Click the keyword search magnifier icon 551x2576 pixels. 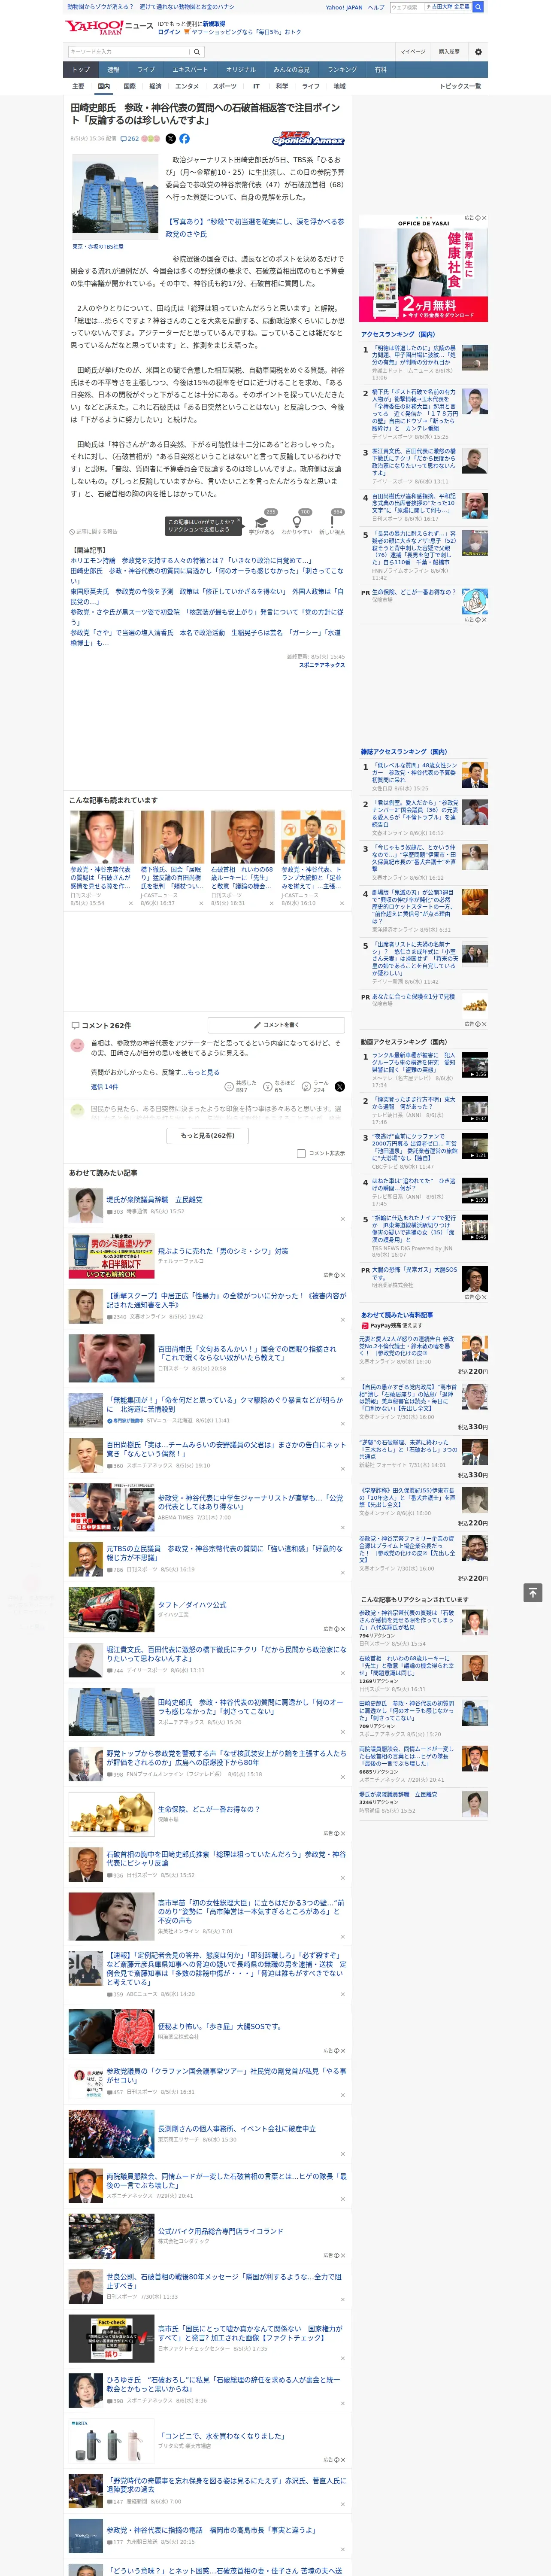pos(196,51)
